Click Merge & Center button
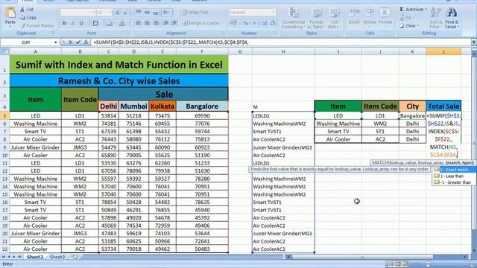Screen dimensions: 477x268 pyautogui.click(x=202, y=23)
